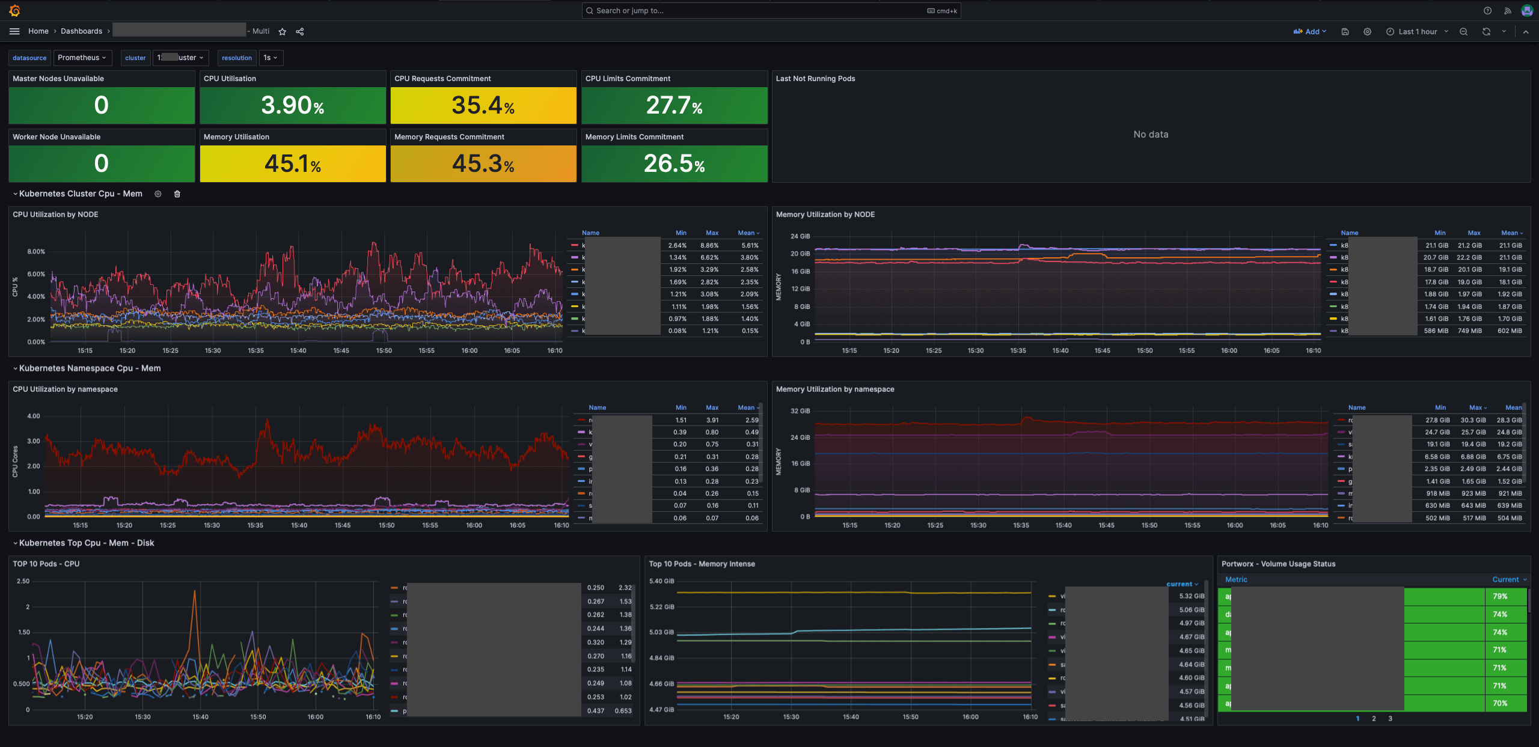Delete the Kubernetes Cluster Cpu - Mem row

(x=177, y=194)
